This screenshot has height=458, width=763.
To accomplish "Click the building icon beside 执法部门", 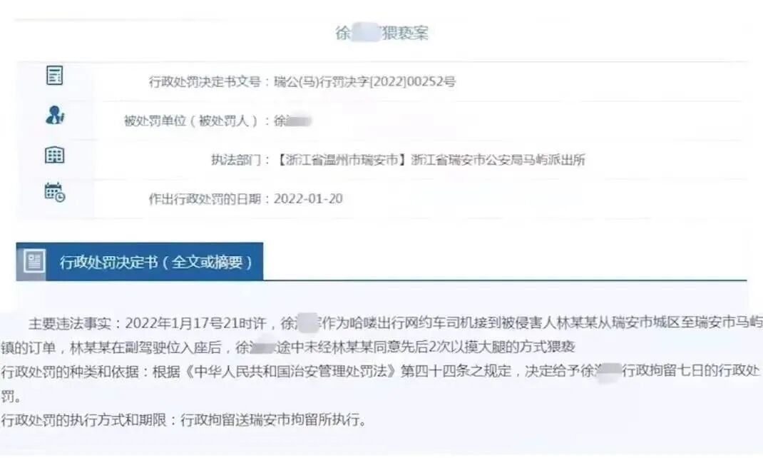I will point(54,155).
